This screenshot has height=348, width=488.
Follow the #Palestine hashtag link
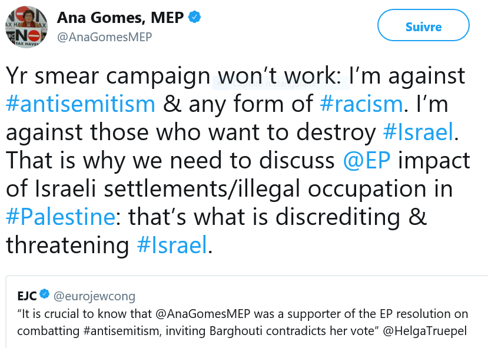(x=61, y=217)
